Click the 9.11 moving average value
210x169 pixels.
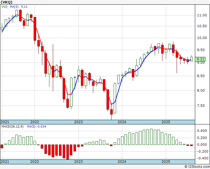tap(24, 7)
